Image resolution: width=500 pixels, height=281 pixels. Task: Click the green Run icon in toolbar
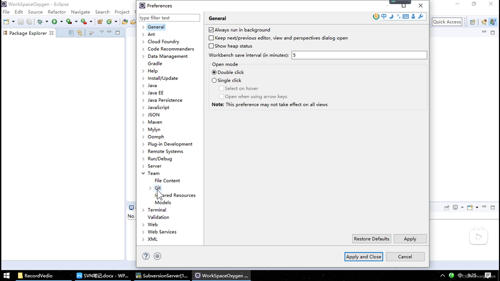click(54, 22)
